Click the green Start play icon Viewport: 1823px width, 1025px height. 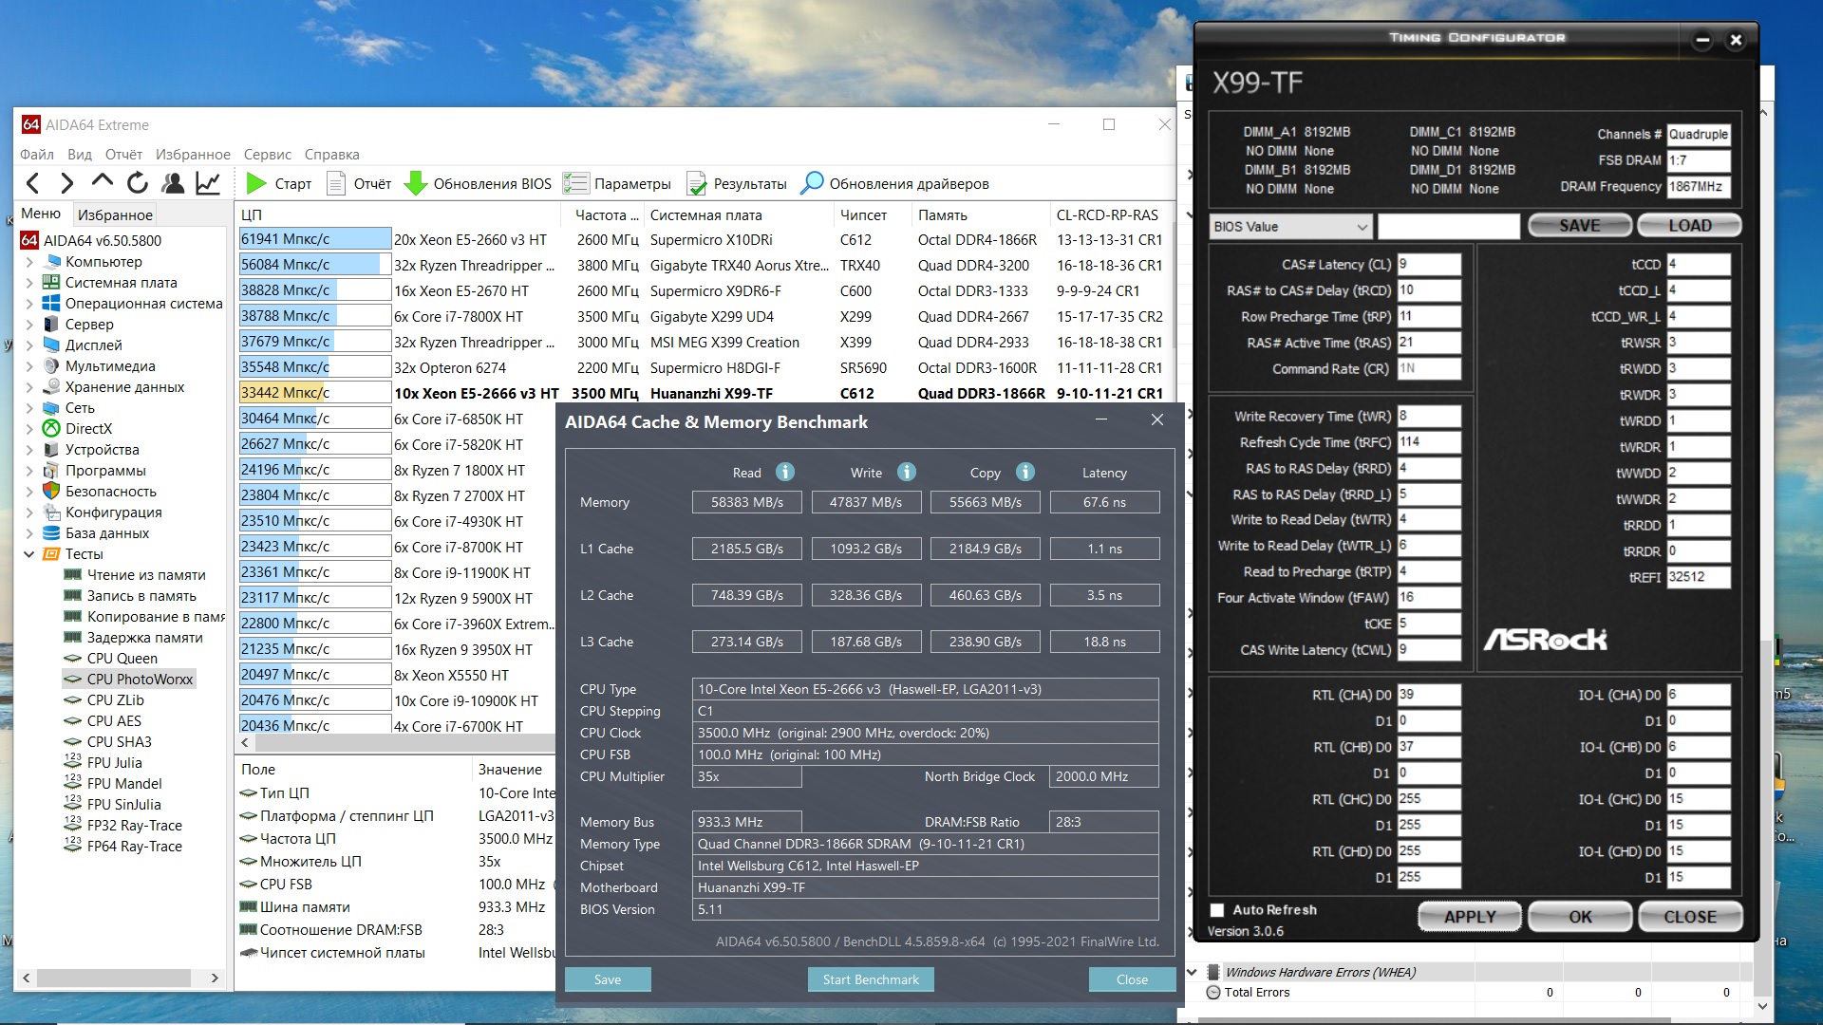[255, 183]
